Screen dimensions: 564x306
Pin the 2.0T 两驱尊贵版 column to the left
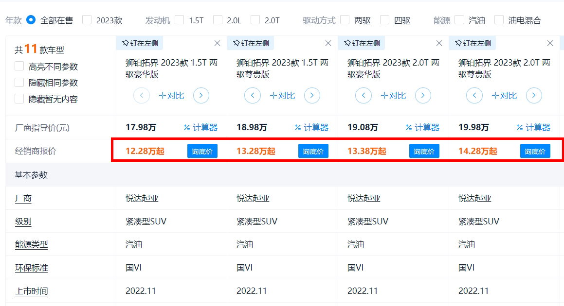pos(473,43)
